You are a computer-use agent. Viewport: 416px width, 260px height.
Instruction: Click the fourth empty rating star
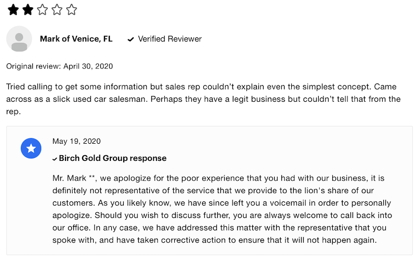coord(57,10)
